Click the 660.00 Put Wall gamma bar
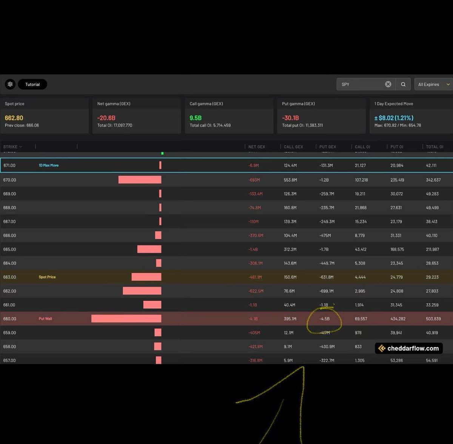Viewport: 453px width, 444px height. (x=126, y=319)
